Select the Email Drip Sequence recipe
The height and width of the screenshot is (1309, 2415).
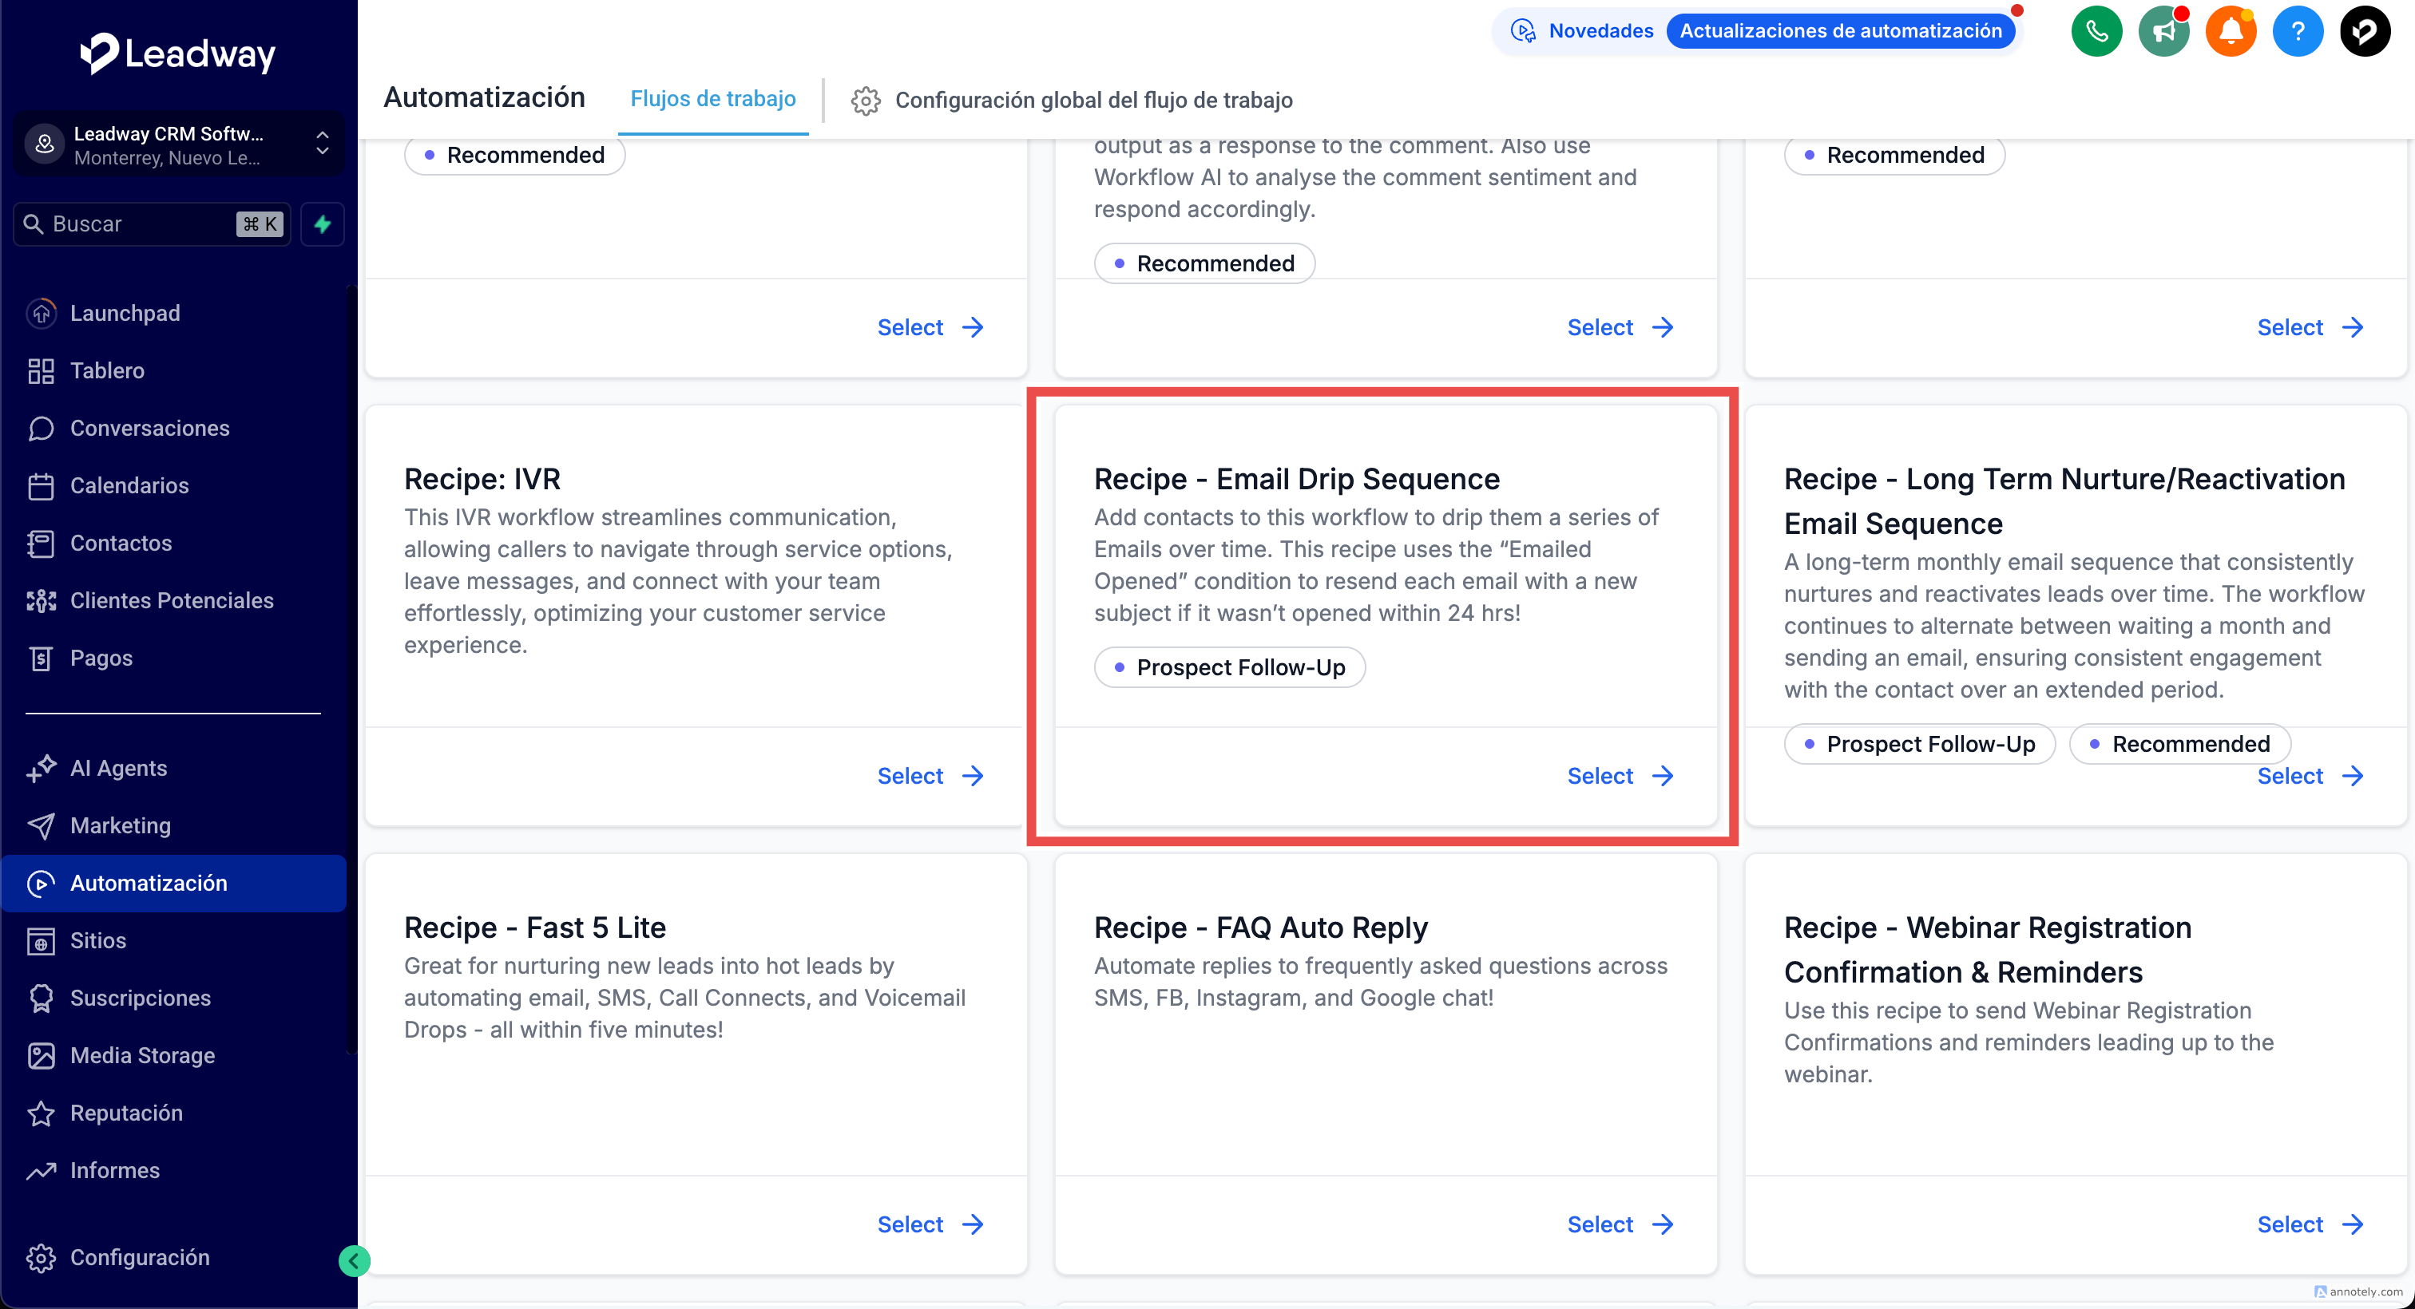coord(1619,776)
